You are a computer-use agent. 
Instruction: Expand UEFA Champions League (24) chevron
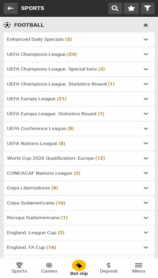[x=146, y=54]
